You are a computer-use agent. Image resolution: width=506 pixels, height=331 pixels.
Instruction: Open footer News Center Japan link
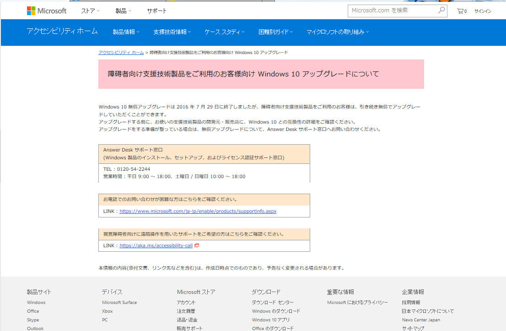[x=421, y=320]
